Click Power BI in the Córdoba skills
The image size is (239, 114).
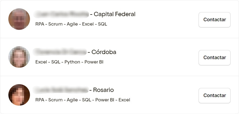[94, 62]
